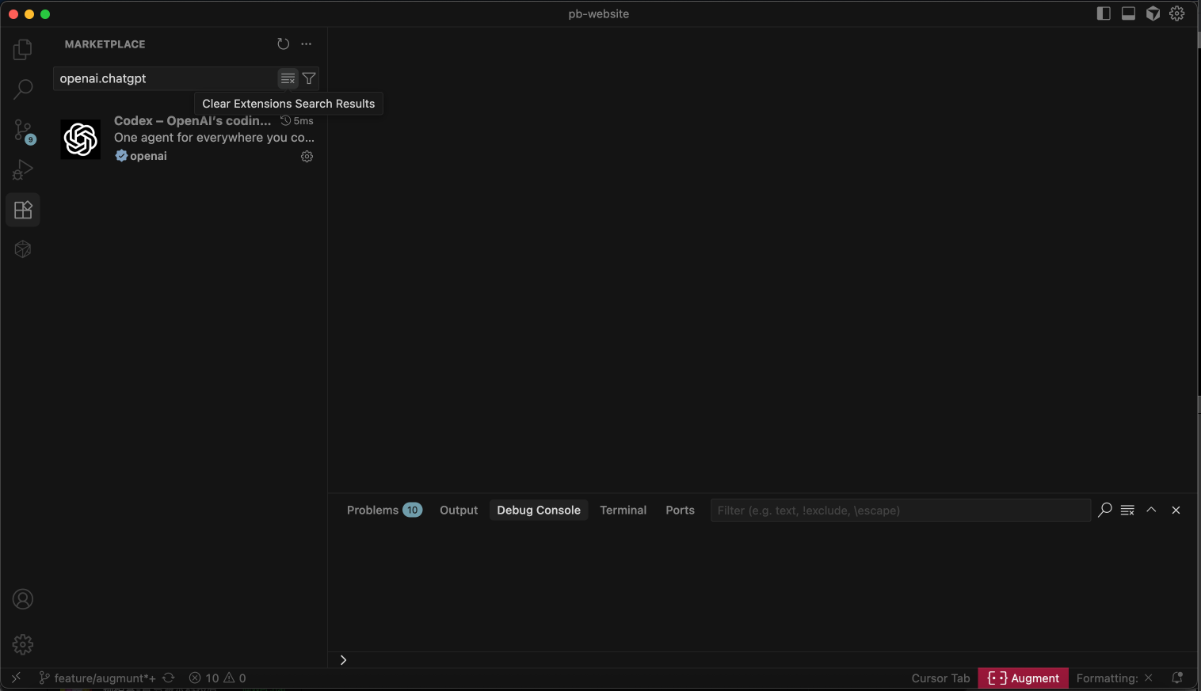
Task: Click the Augment status bar item
Action: pyautogui.click(x=1023, y=678)
